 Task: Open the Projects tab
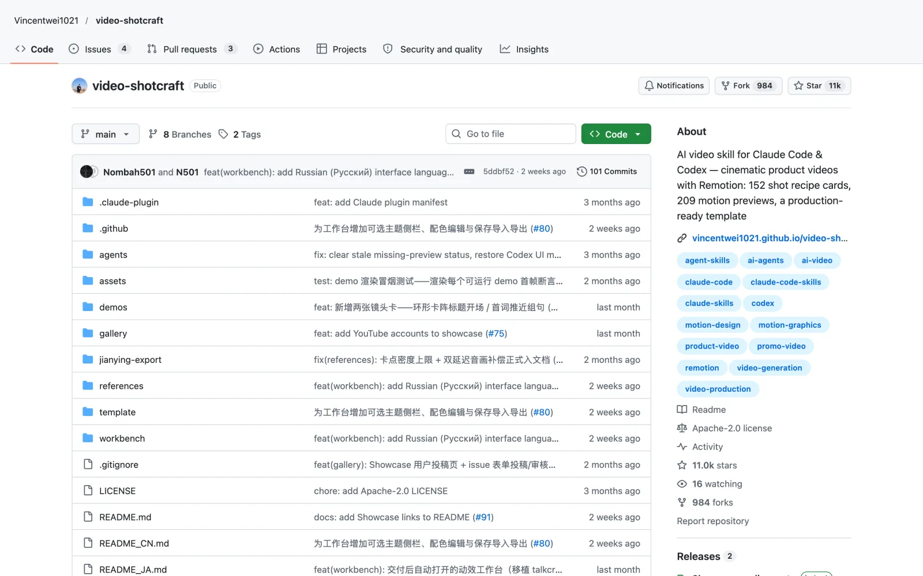pos(342,49)
